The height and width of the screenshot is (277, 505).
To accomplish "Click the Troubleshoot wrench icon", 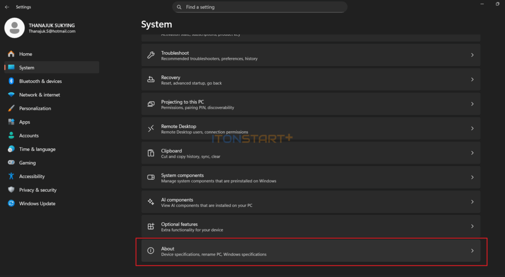I will (151, 55).
